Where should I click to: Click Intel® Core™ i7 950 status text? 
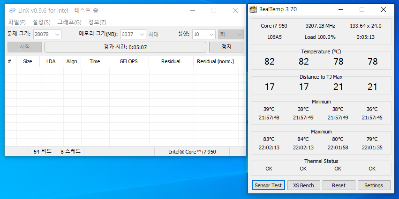[x=192, y=152]
